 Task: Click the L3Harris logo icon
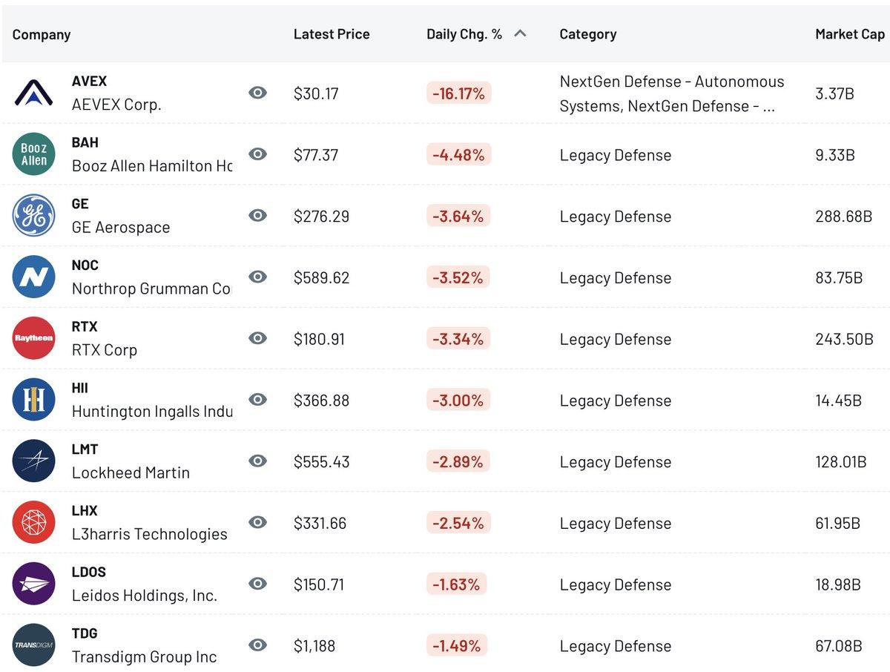click(33, 522)
